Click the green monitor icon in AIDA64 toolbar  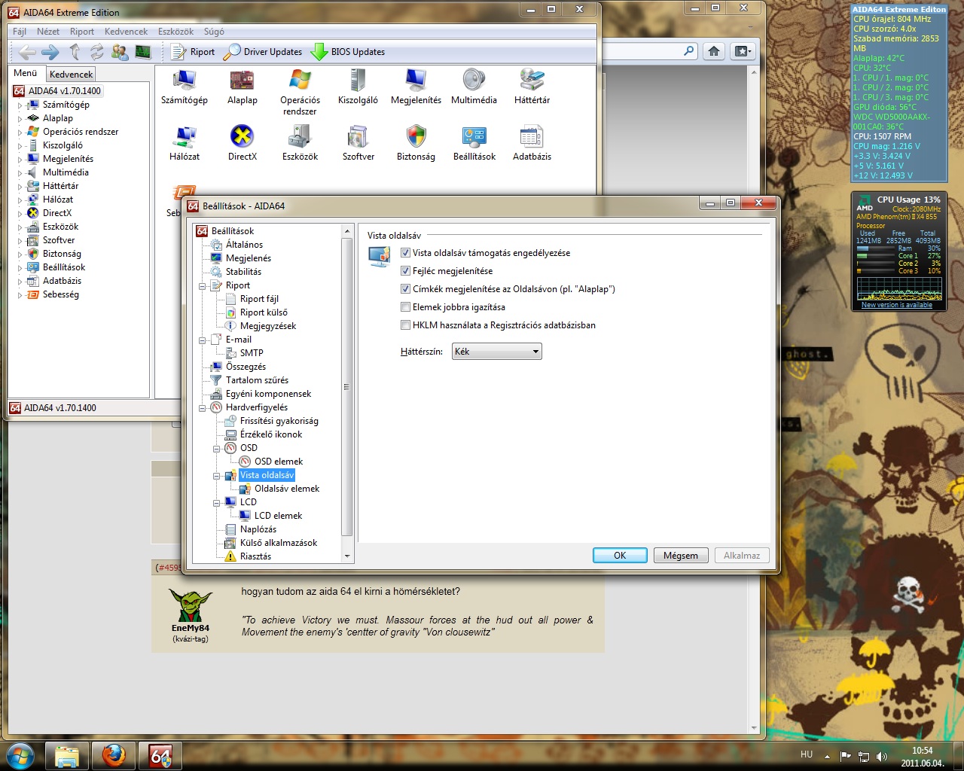click(x=142, y=52)
